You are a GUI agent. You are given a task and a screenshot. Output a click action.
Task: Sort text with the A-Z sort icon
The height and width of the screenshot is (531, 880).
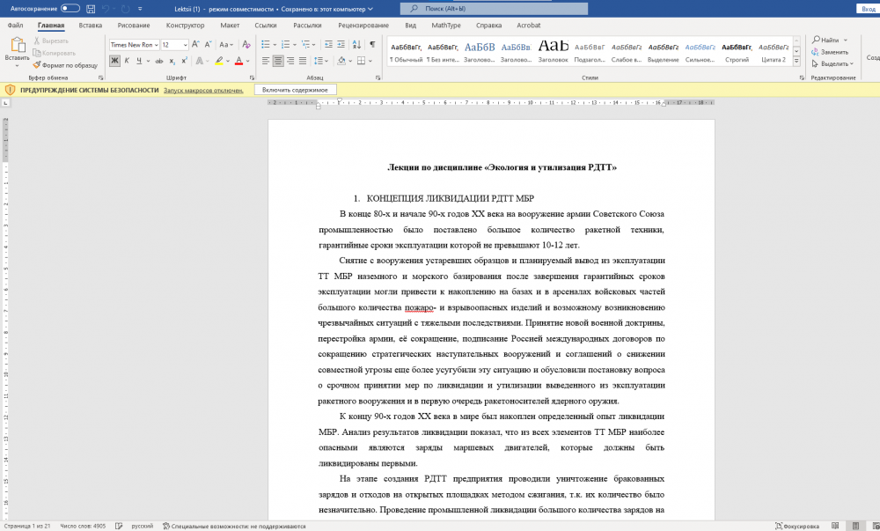tap(356, 44)
